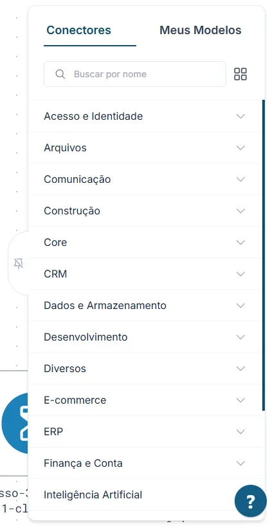The width and height of the screenshot is (270, 526).
Task: Expand Dados e Armazenamento chevron
Action: point(240,306)
